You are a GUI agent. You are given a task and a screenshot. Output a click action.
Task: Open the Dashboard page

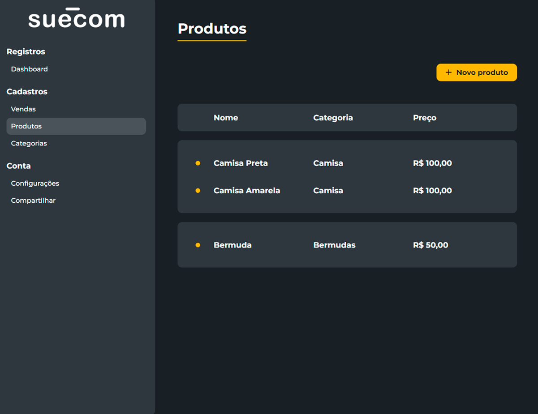pyautogui.click(x=30, y=69)
